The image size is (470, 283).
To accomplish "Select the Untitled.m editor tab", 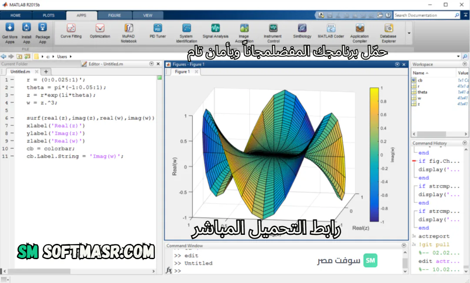I will [x=20, y=72].
